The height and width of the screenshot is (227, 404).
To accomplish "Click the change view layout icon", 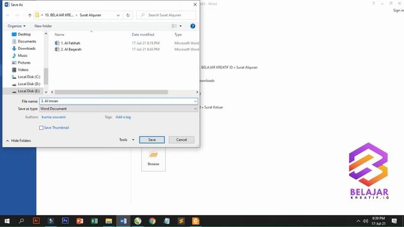I will click(174, 26).
